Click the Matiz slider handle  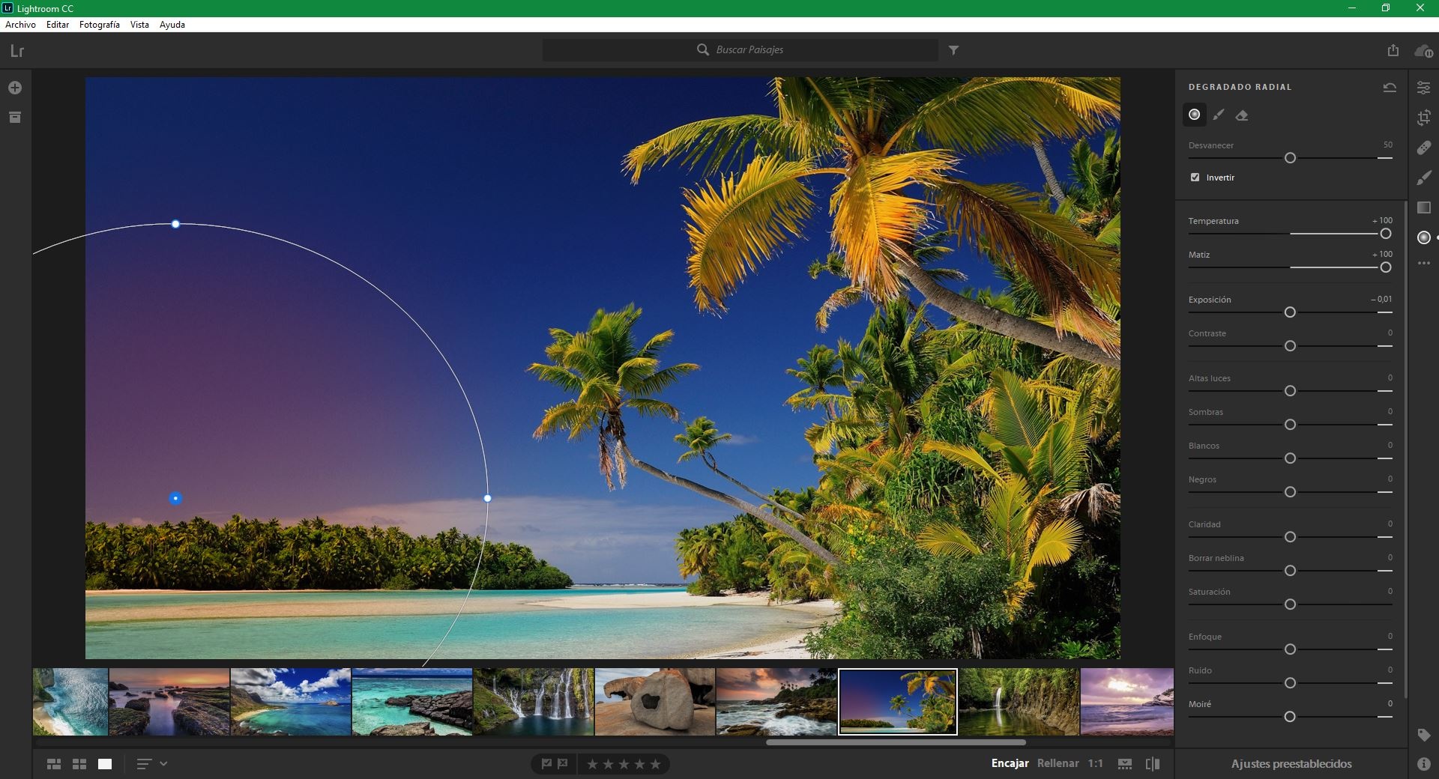coord(1386,267)
